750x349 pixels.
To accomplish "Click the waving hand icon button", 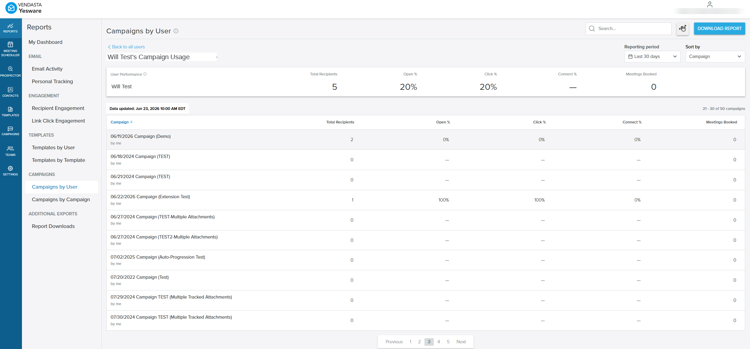I will [682, 29].
